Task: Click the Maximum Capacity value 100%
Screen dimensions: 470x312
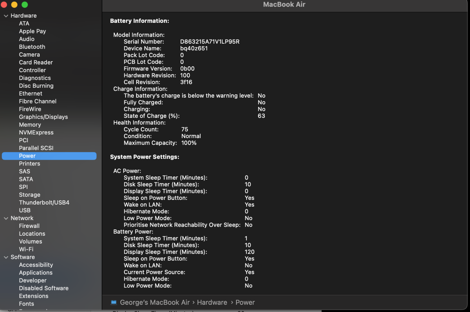Action: pos(189,143)
